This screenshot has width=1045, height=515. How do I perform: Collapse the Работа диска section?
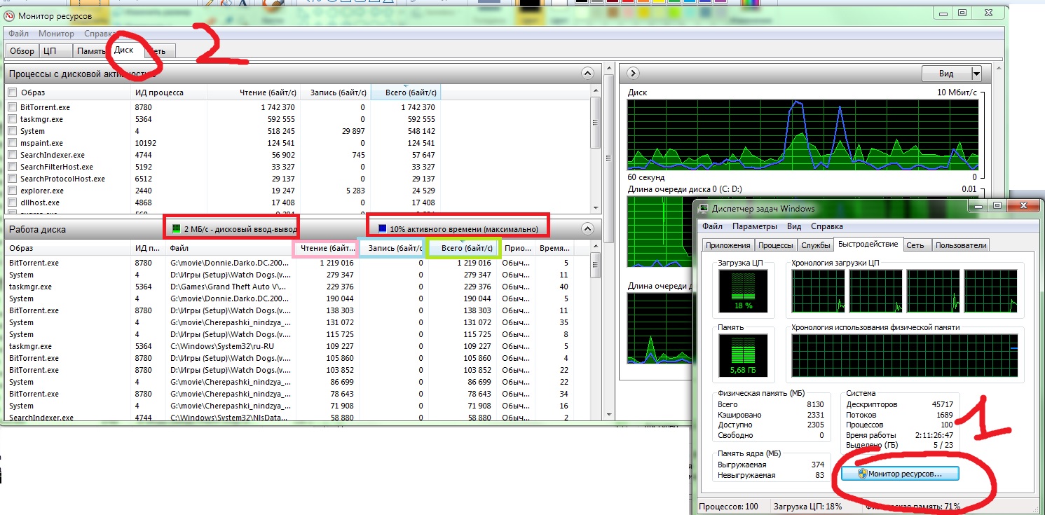[x=587, y=228]
